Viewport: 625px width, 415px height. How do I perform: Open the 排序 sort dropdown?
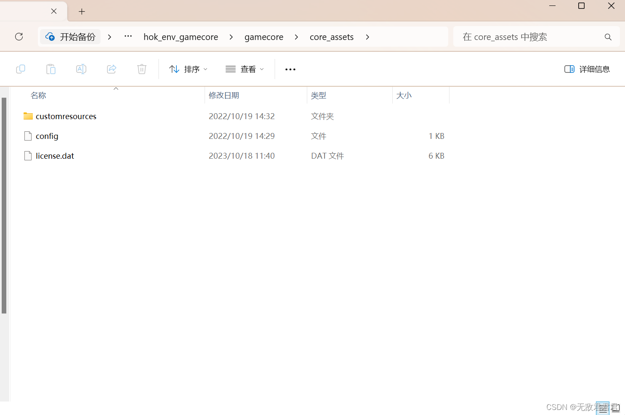(x=188, y=69)
